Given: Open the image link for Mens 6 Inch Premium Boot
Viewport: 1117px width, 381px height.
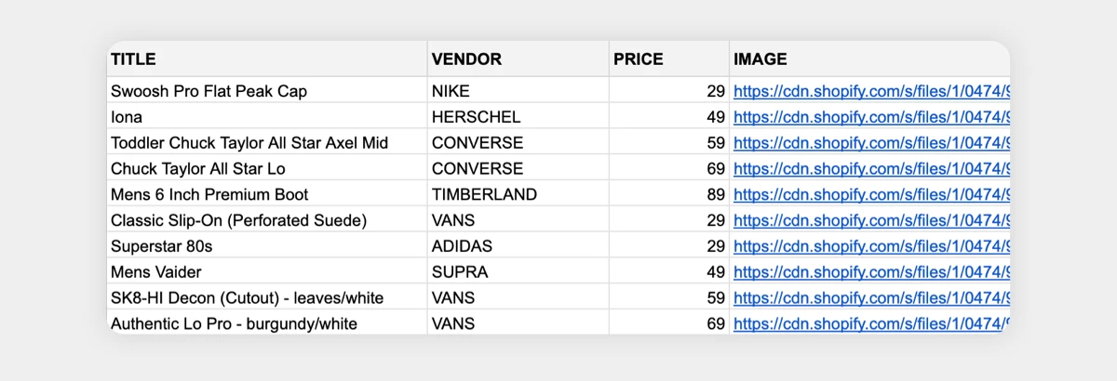Looking at the screenshot, I should pyautogui.click(x=871, y=194).
